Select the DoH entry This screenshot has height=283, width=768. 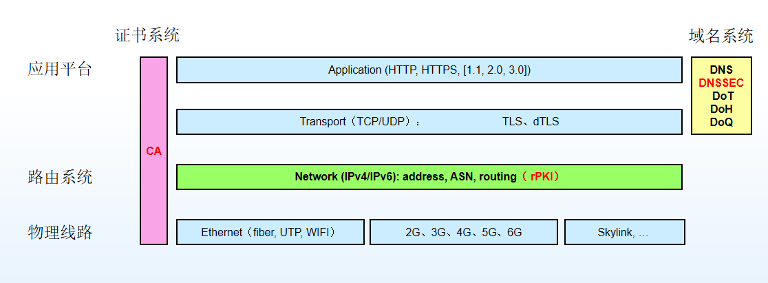tap(721, 109)
